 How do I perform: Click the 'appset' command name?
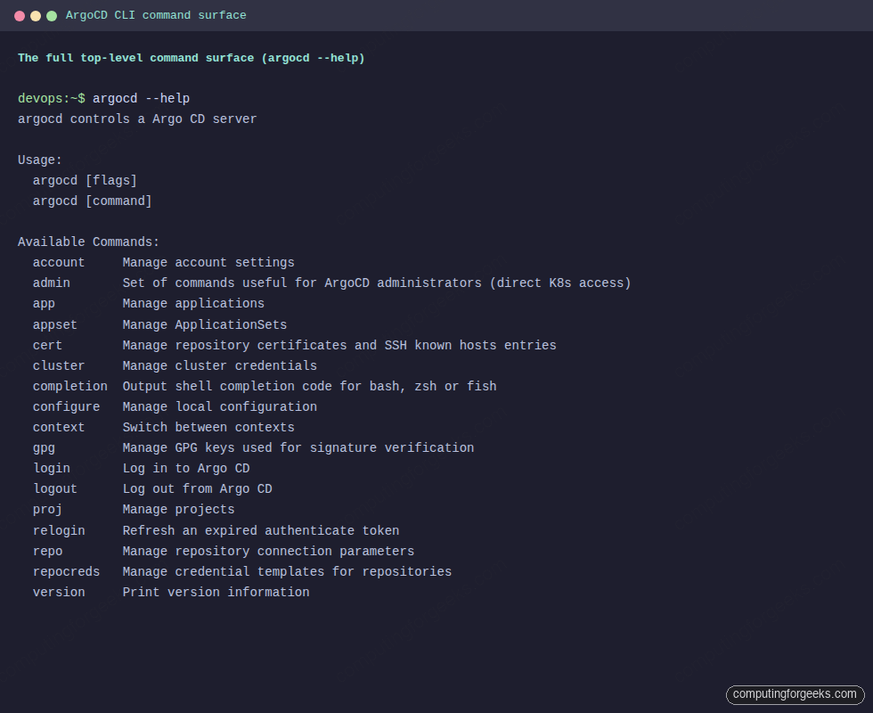(x=55, y=324)
